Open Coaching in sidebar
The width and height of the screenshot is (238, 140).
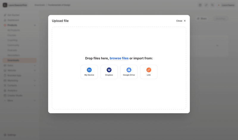click(12, 40)
